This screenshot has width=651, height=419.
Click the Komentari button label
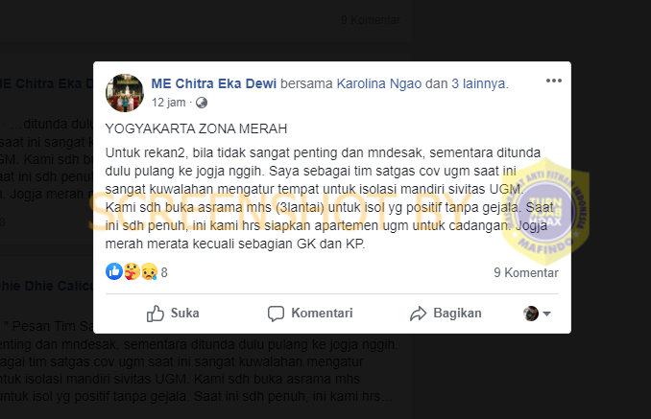click(x=322, y=313)
